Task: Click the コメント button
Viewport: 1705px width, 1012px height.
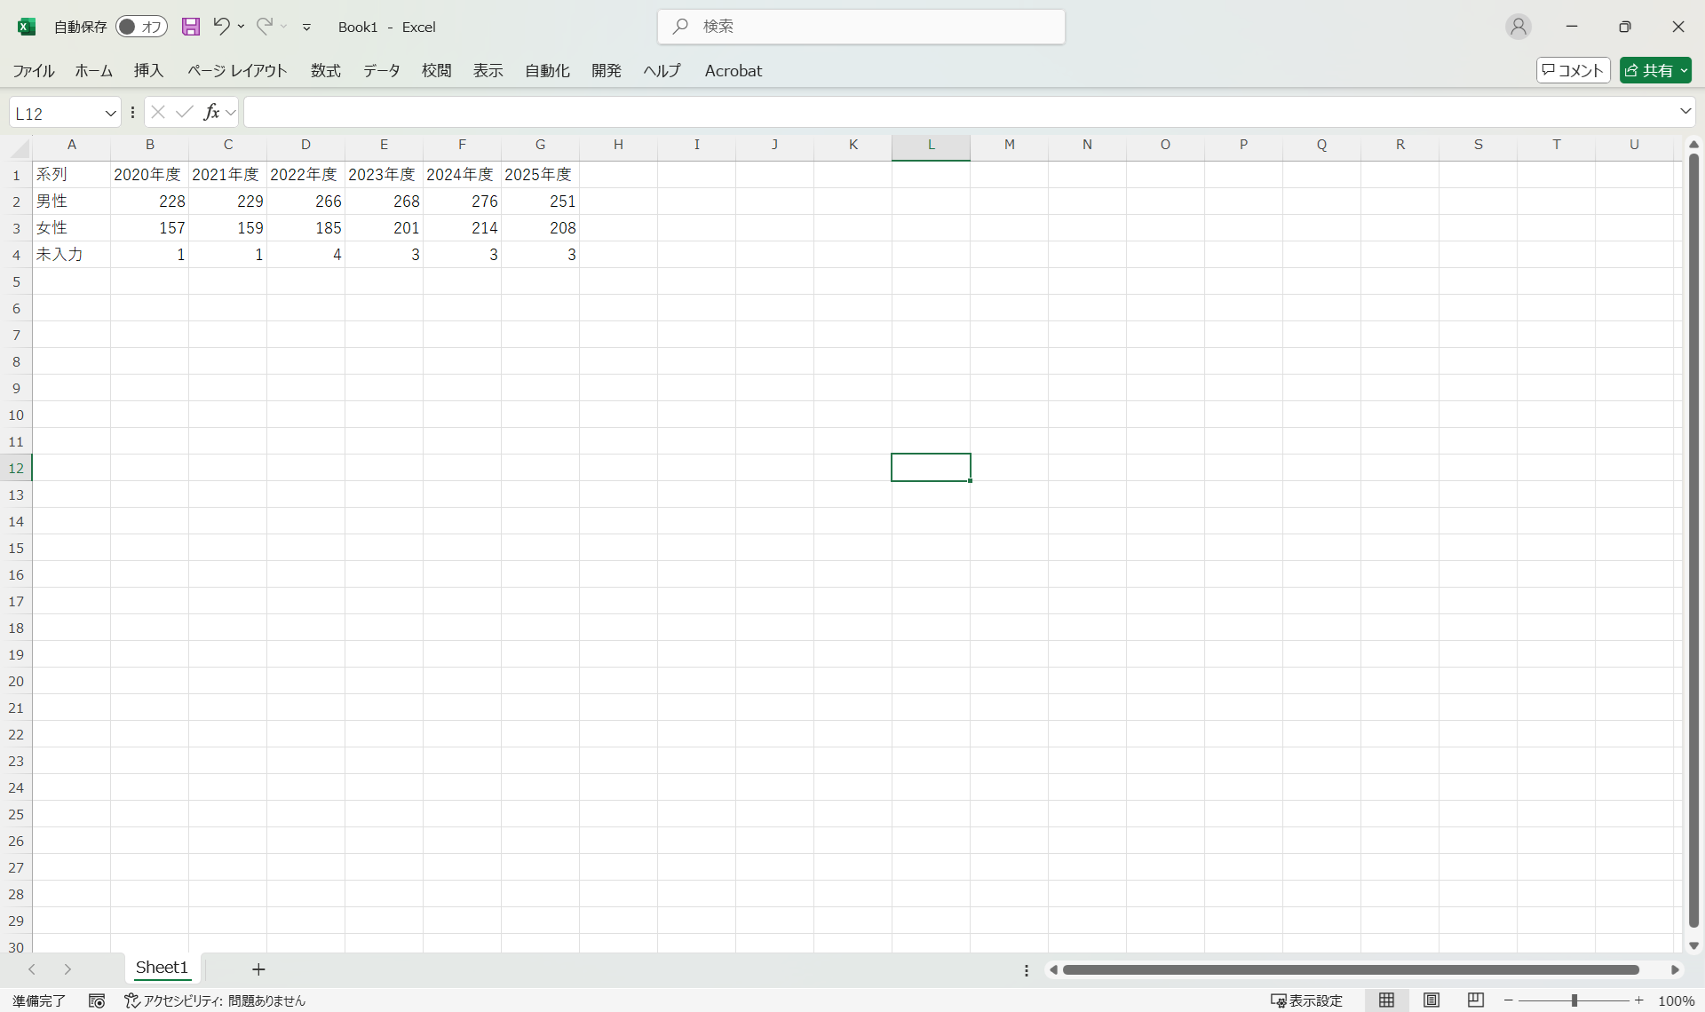Action: pos(1573,70)
